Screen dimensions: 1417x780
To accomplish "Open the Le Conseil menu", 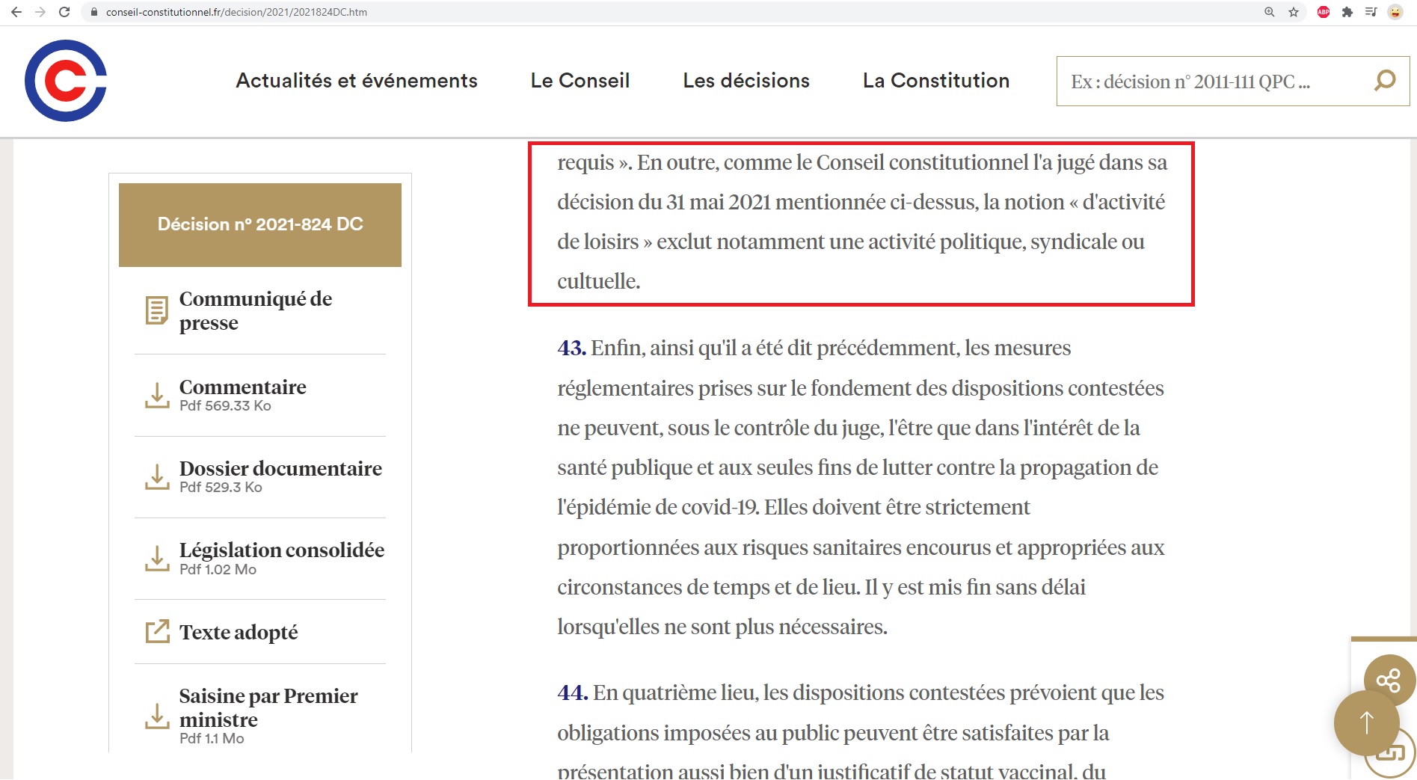I will point(580,81).
